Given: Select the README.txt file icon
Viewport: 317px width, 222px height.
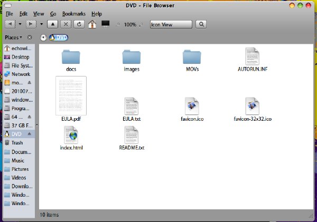Looking at the screenshot, I should click(132, 135).
